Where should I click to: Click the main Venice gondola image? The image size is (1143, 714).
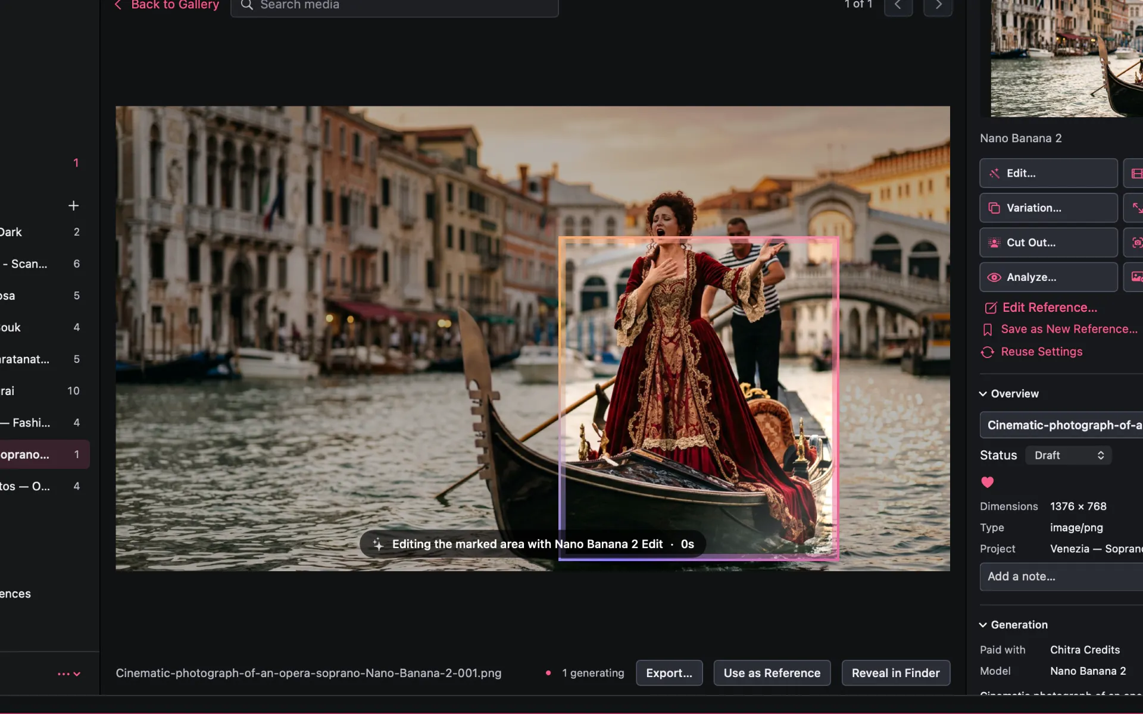pyautogui.click(x=533, y=339)
